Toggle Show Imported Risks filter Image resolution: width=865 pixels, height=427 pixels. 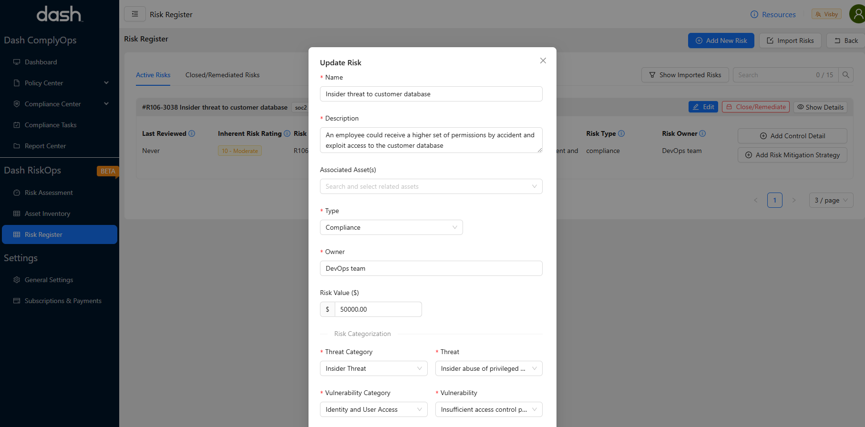pyautogui.click(x=685, y=75)
